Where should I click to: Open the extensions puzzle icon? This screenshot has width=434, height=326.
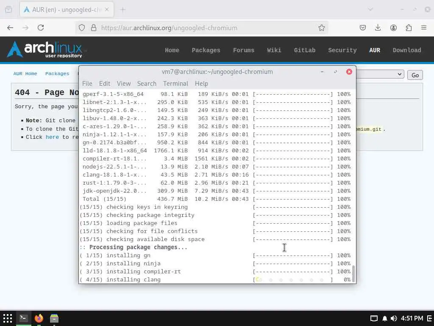click(409, 28)
